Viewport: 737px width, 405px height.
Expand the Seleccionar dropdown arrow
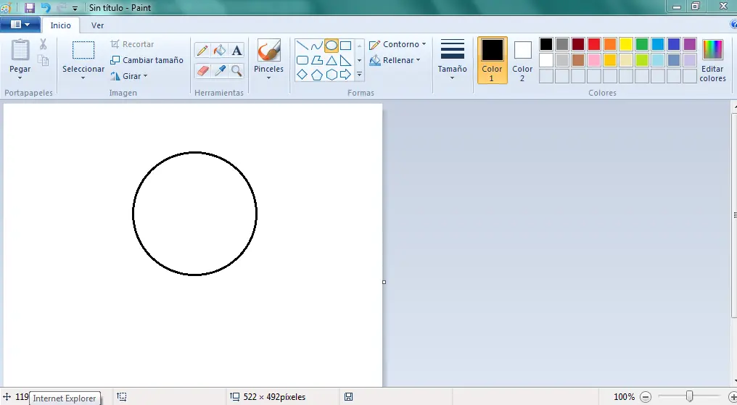83,78
